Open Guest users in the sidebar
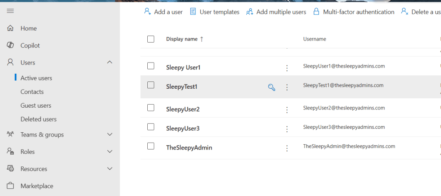The width and height of the screenshot is (441, 196). [x=36, y=106]
